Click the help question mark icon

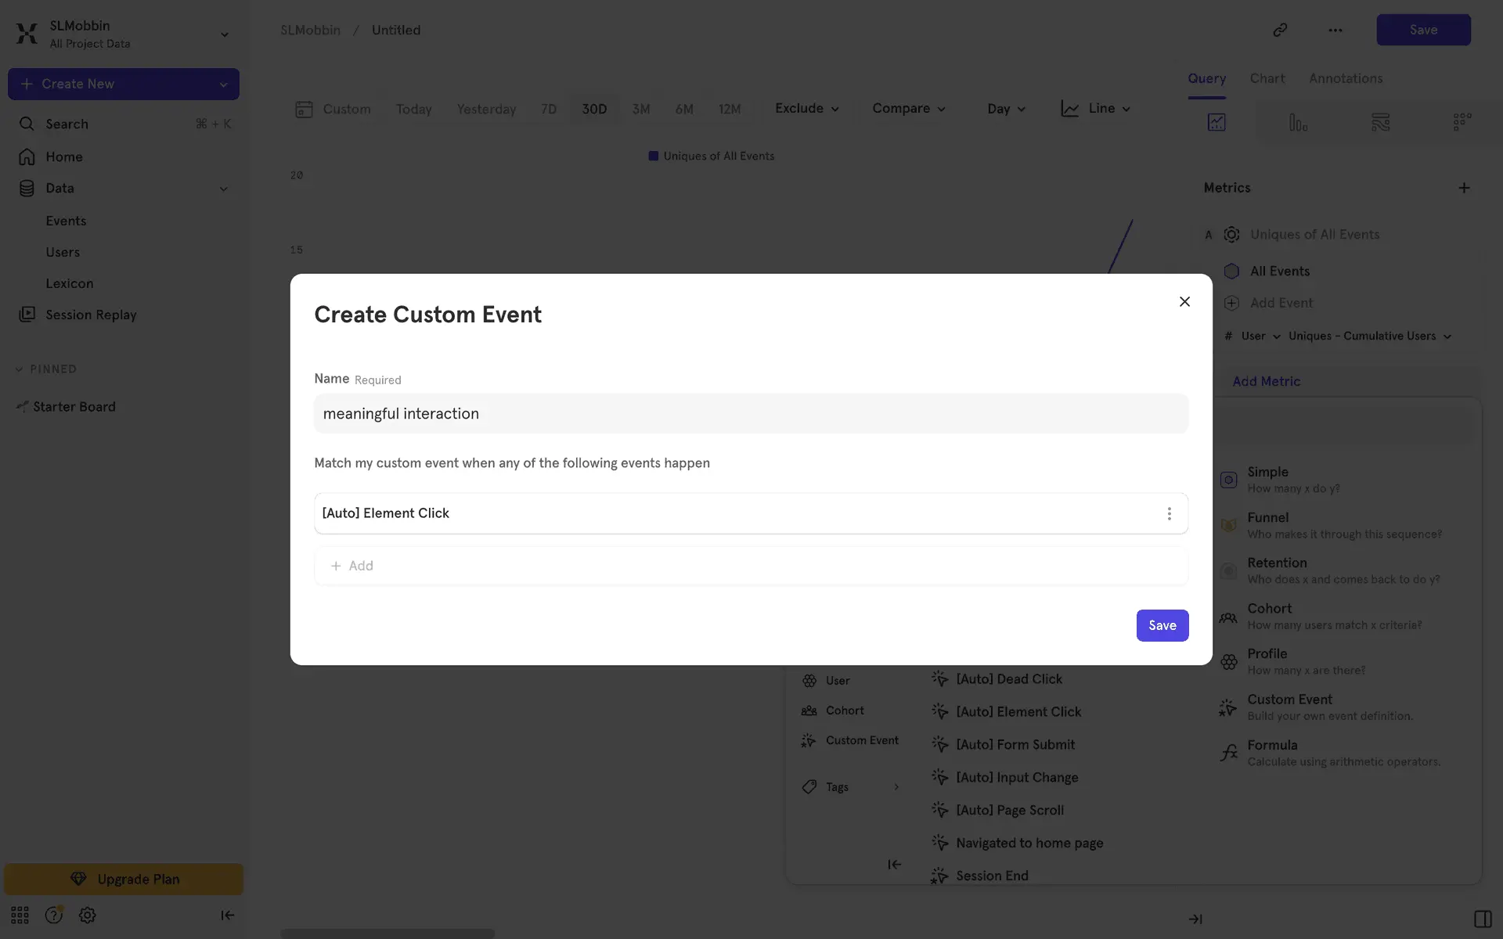[x=53, y=915]
